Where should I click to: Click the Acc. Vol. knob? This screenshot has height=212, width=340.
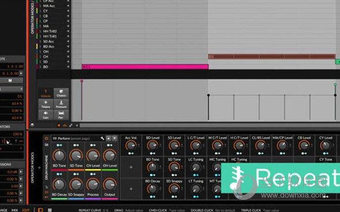pos(131,146)
